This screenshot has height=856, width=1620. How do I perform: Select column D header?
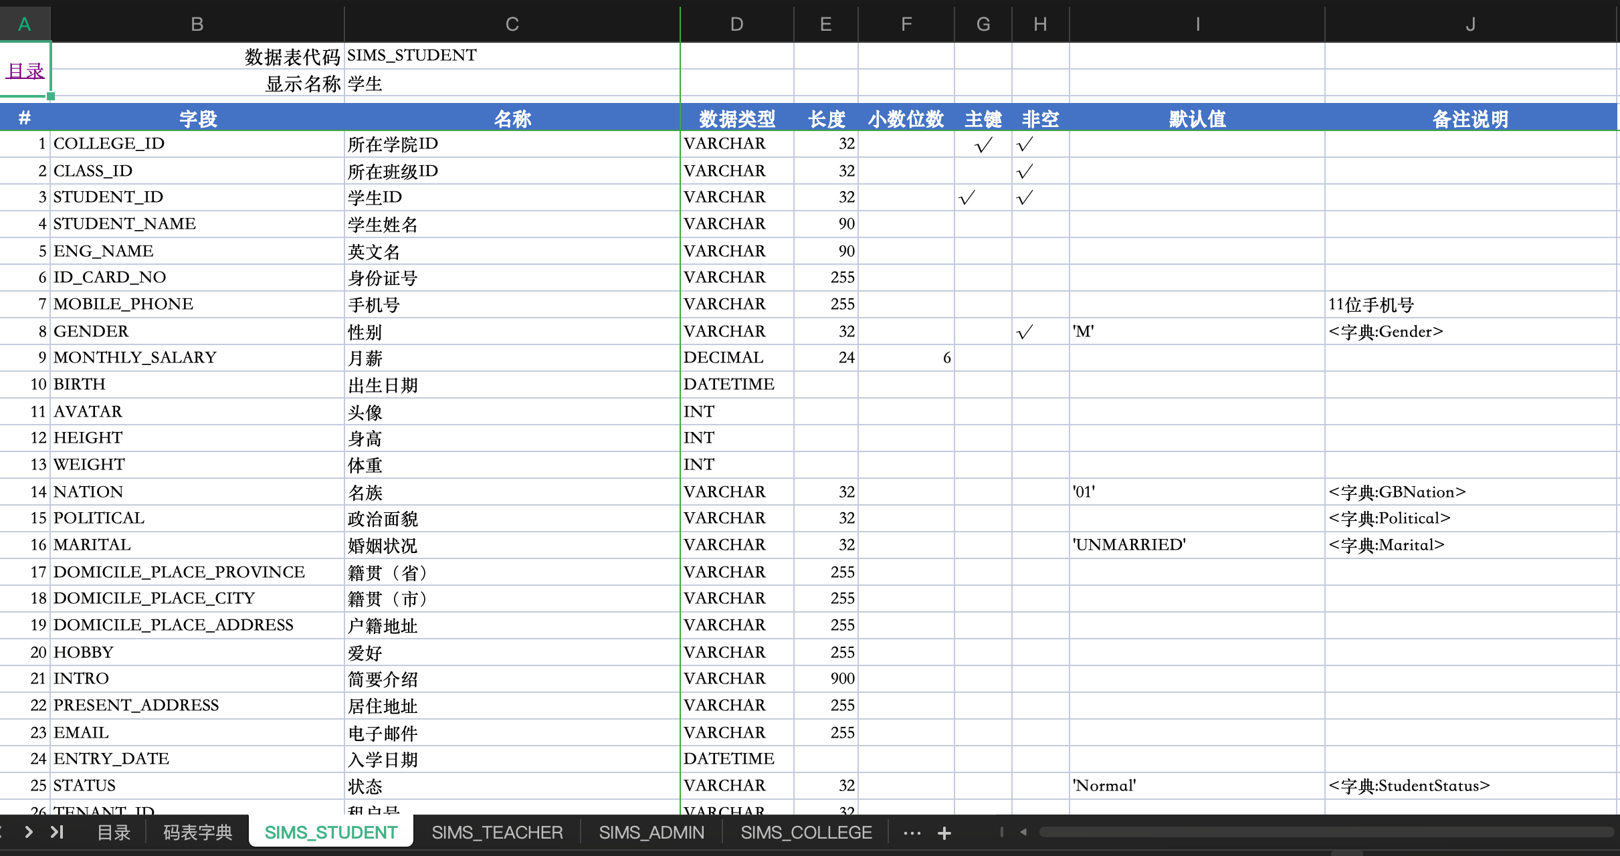click(x=736, y=24)
